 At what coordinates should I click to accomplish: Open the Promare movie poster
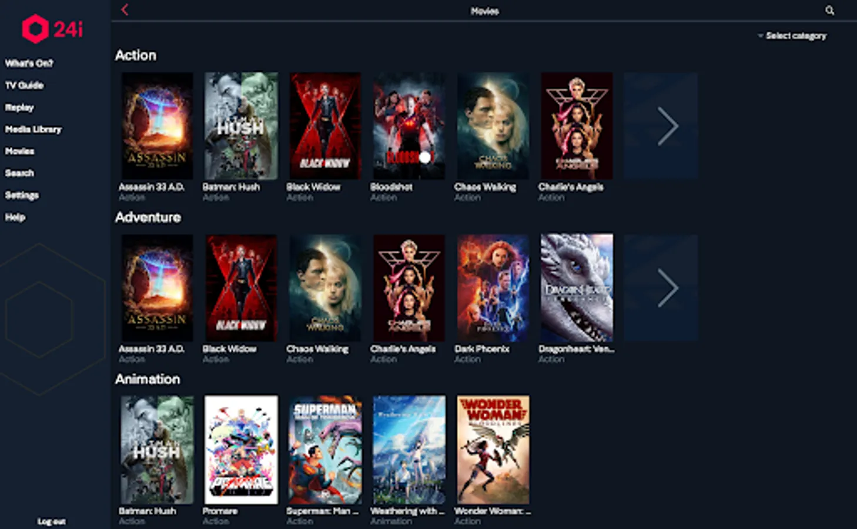(241, 450)
